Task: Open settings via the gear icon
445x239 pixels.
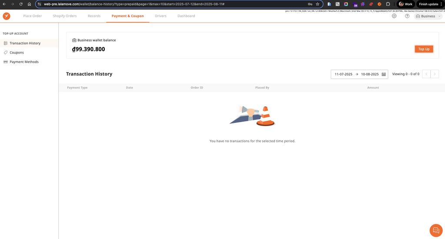Action: point(394,16)
